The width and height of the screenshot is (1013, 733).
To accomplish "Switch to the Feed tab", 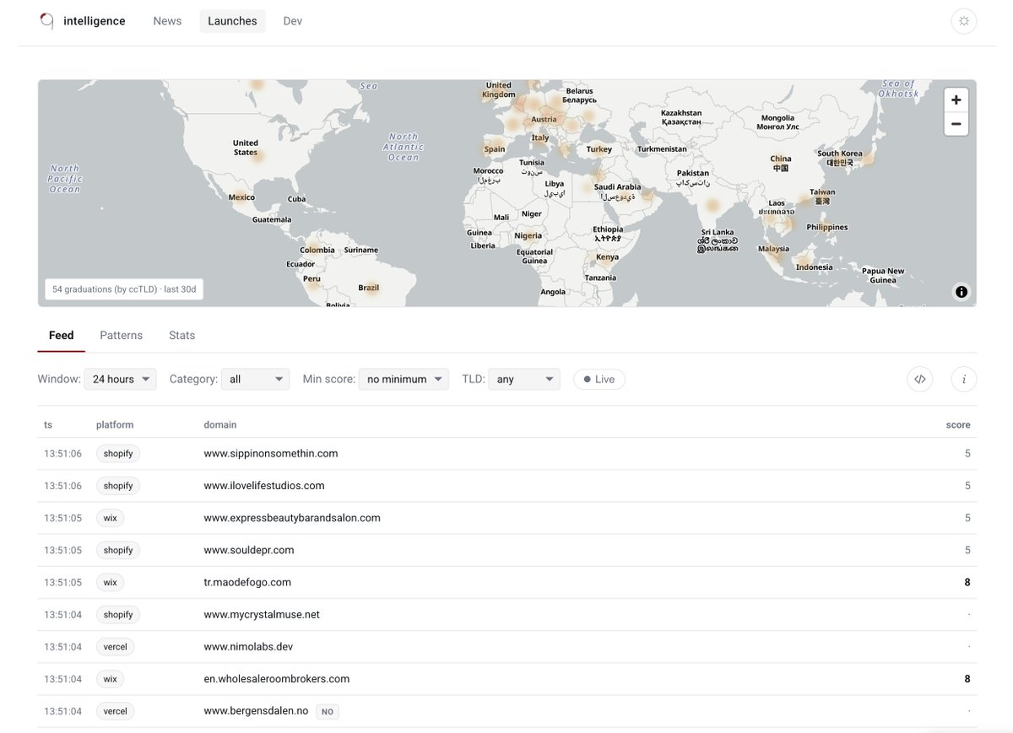I will tap(62, 336).
